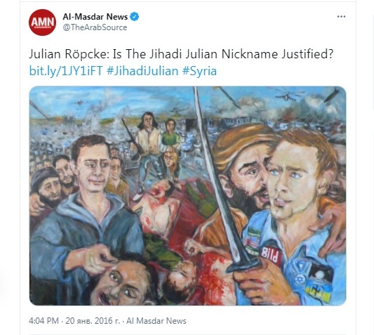Screen dimensions: 374x335
Task: Click the red AMN profile avatar
Action: (43, 22)
